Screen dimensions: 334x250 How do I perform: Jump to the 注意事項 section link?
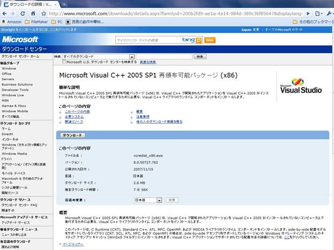pyautogui.click(x=143, y=117)
